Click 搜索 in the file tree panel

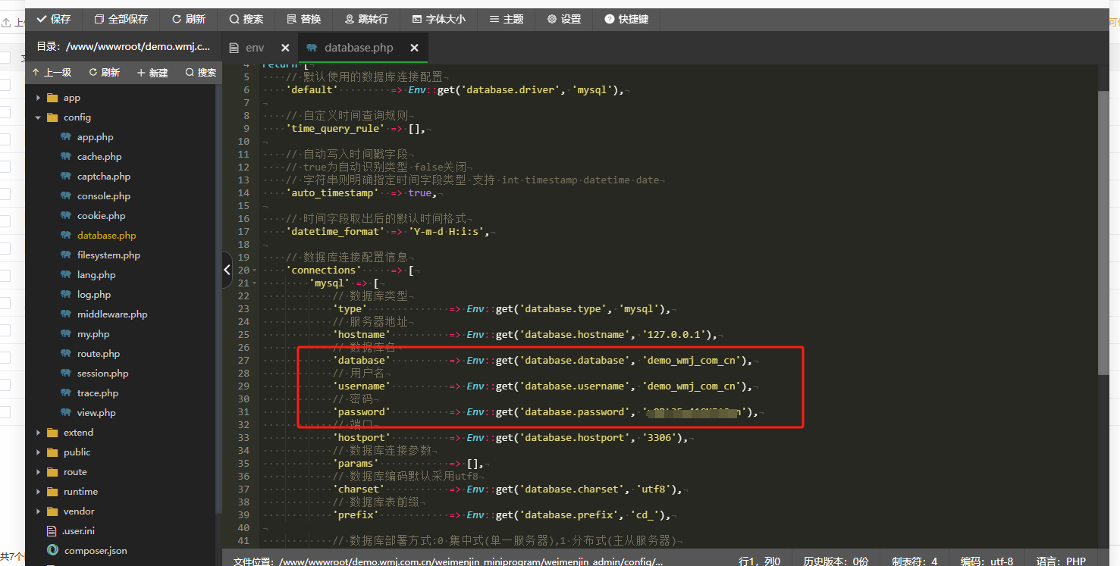pos(201,73)
